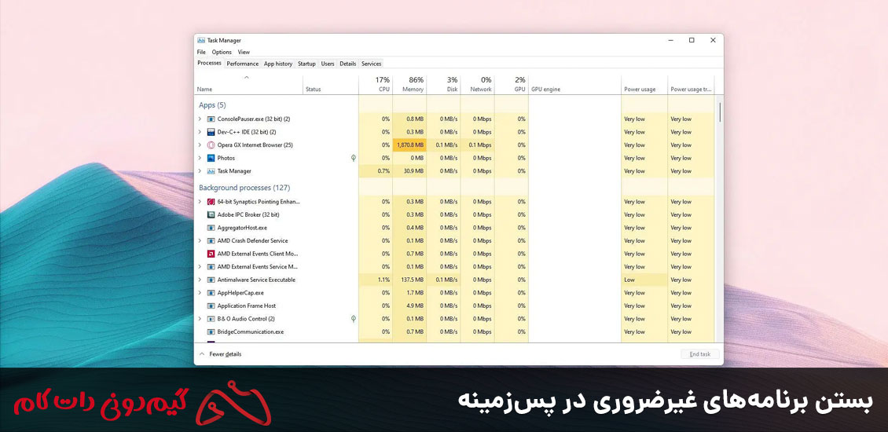
Task: Expand the Photos process group
Action: [200, 158]
